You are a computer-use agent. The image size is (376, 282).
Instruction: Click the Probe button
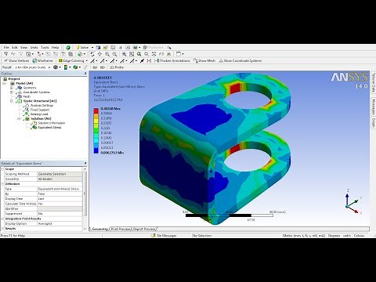pyautogui.click(x=117, y=67)
